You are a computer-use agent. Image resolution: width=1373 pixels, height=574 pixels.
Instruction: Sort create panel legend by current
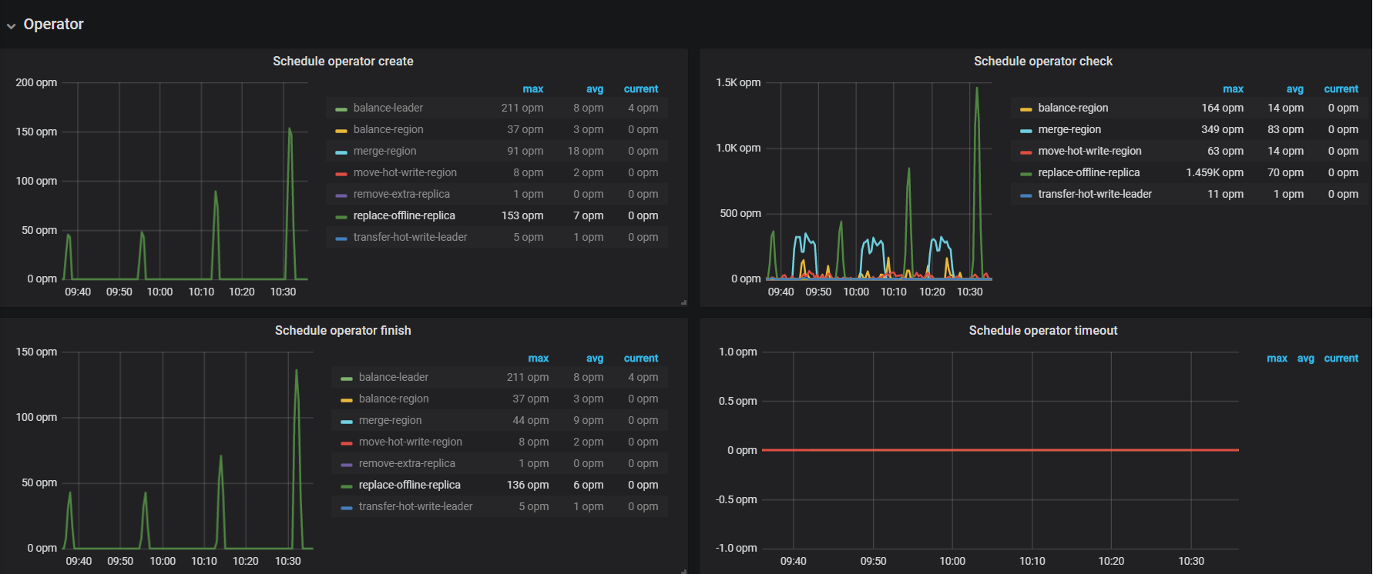(641, 89)
